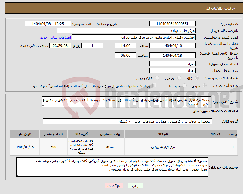Click the remaining days field showing 1
The width and height of the screenshot is (243, 194).
[x=92, y=45]
